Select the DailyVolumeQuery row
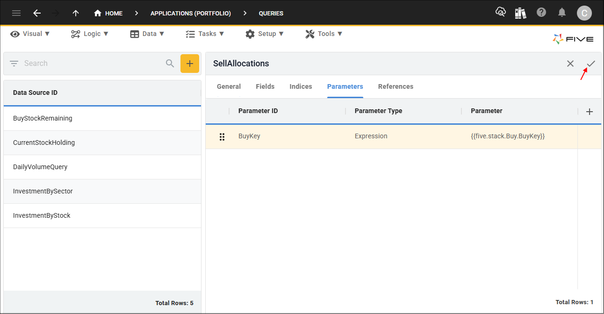 [x=102, y=167]
